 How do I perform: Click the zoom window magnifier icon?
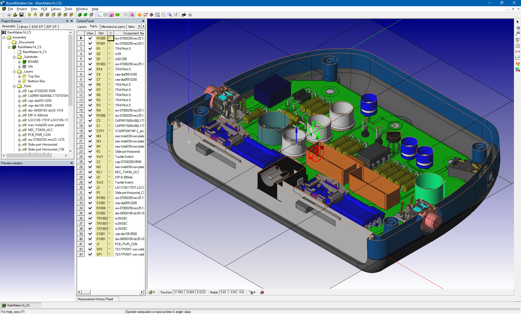pyautogui.click(x=170, y=15)
